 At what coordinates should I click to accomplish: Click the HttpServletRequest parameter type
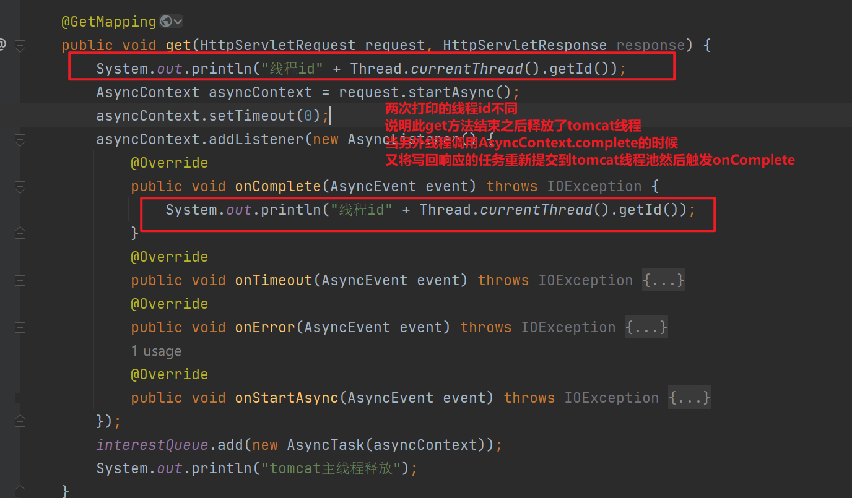pyautogui.click(x=278, y=45)
